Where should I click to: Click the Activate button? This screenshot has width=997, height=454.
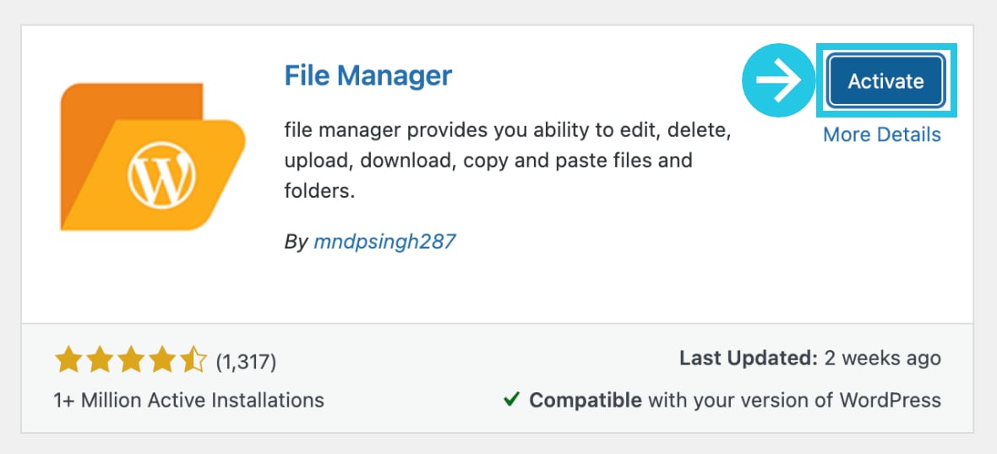click(x=885, y=81)
